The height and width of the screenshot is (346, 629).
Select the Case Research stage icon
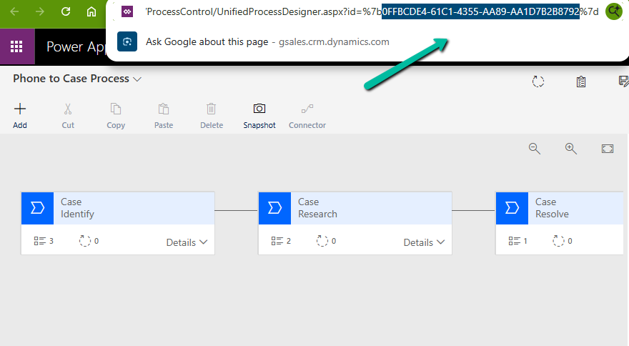coord(274,208)
